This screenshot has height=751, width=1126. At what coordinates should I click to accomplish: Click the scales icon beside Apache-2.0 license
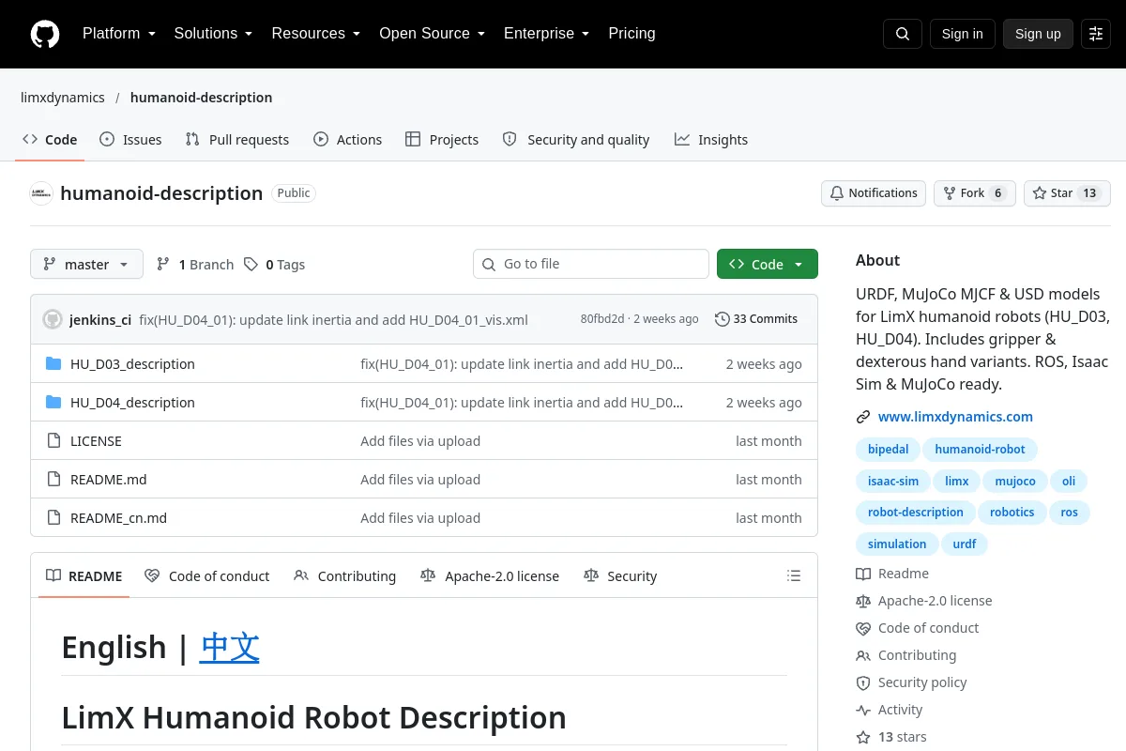[863, 601]
